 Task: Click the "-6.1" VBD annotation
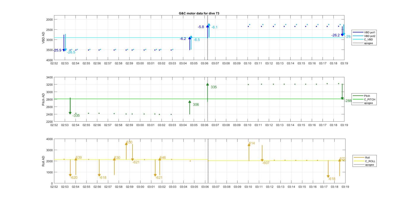(215, 27)
